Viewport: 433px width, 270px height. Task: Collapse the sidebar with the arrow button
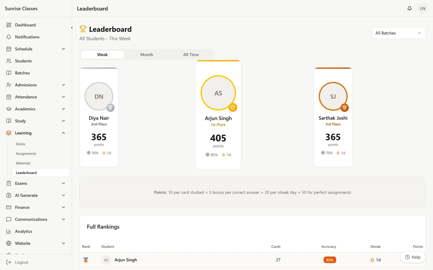click(x=72, y=28)
